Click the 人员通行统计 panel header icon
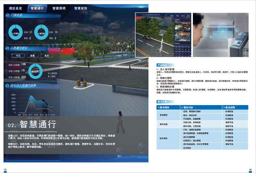The image size is (256, 173). (7, 48)
